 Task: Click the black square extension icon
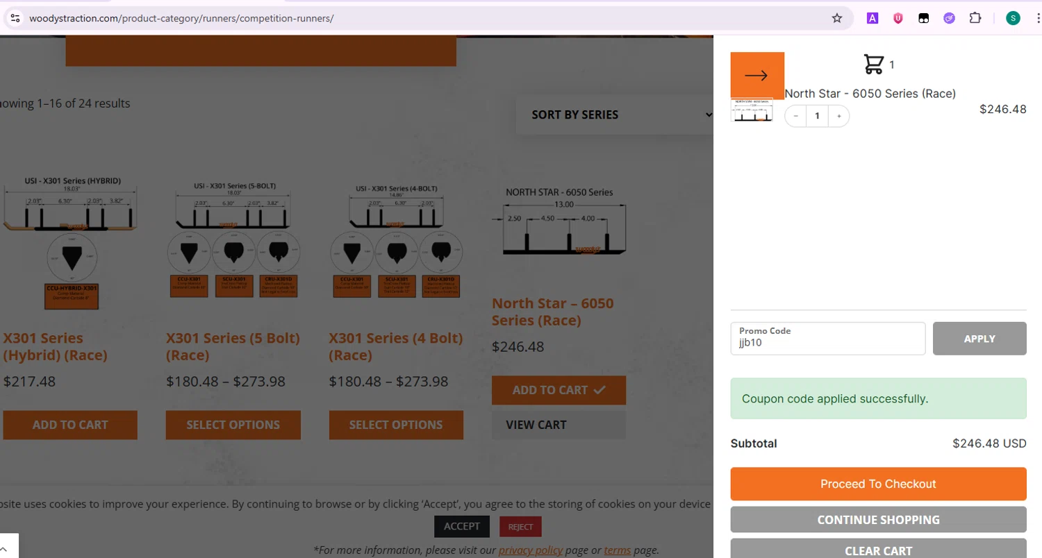(x=924, y=18)
